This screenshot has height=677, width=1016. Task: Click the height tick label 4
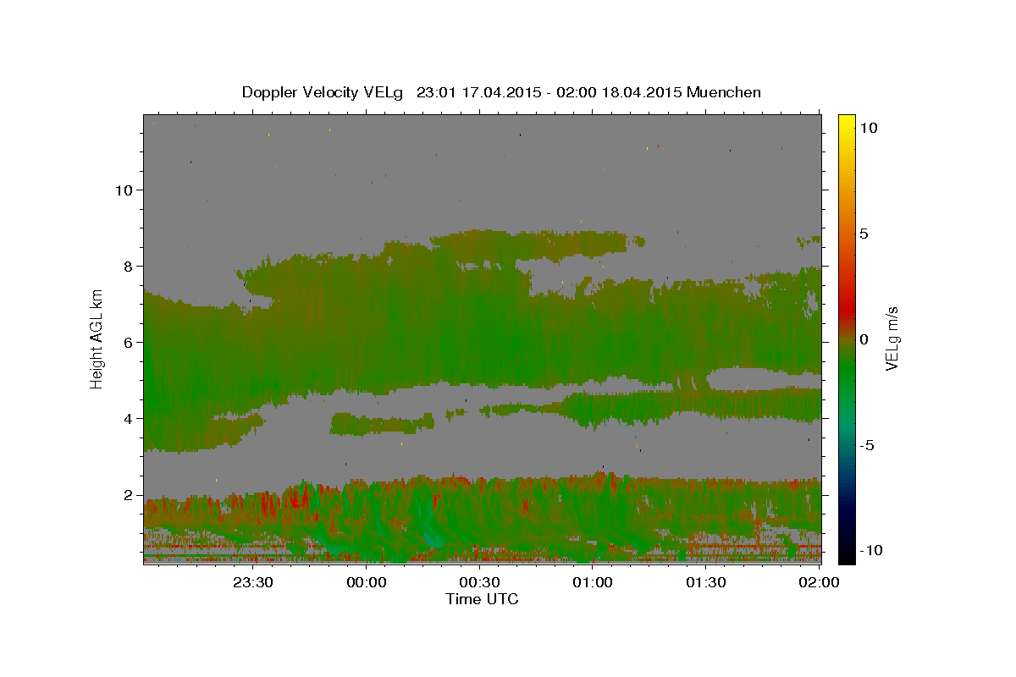click(x=127, y=418)
